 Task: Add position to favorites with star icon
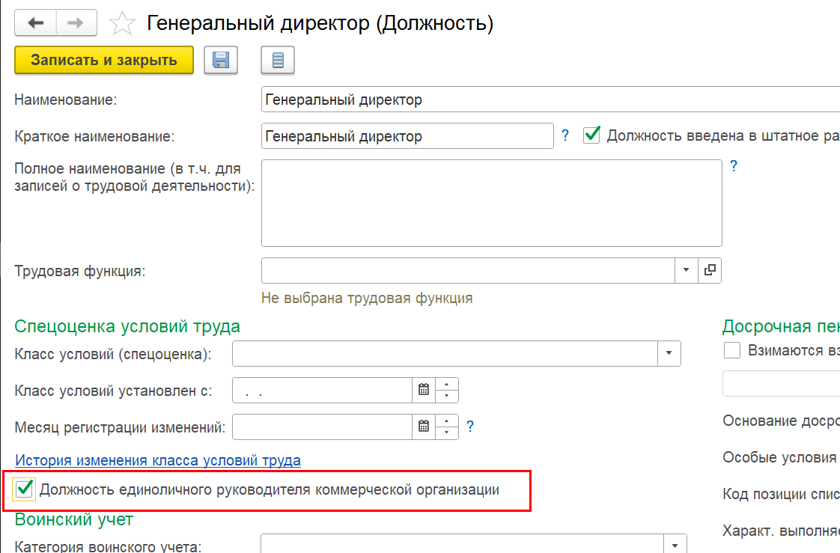point(121,24)
